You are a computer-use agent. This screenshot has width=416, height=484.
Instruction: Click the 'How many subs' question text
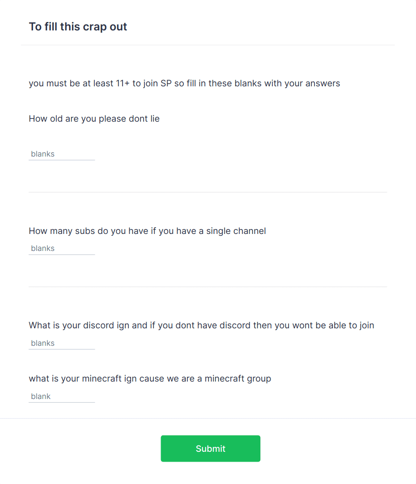coord(147,231)
